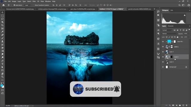Open the Opacity value dropdown arrow
191x107 pixels.
click(189, 34)
